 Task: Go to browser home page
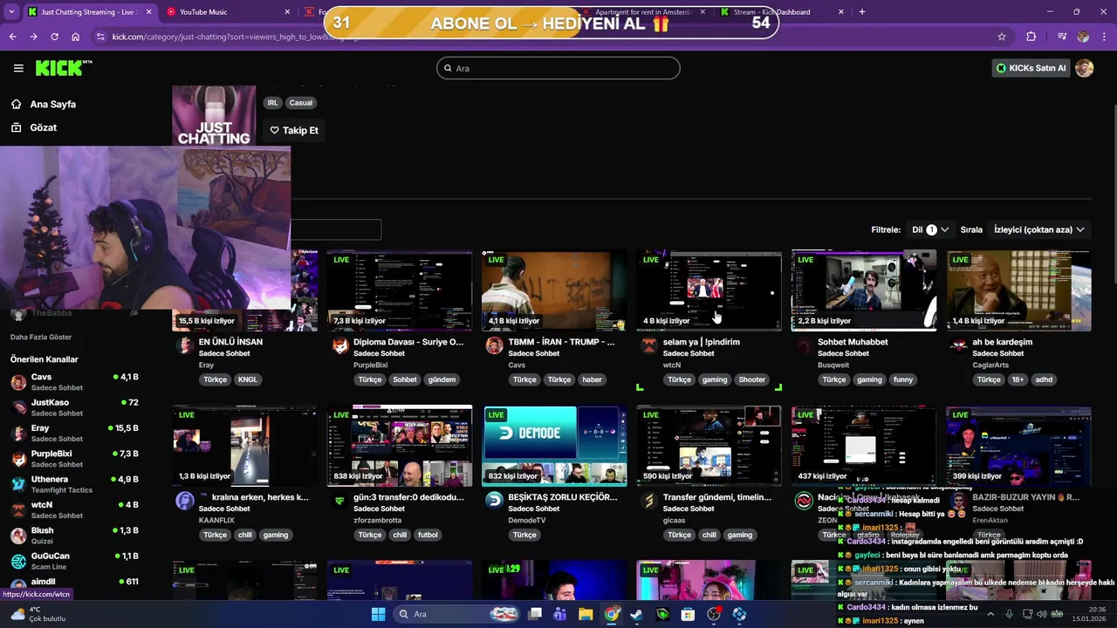pos(75,37)
